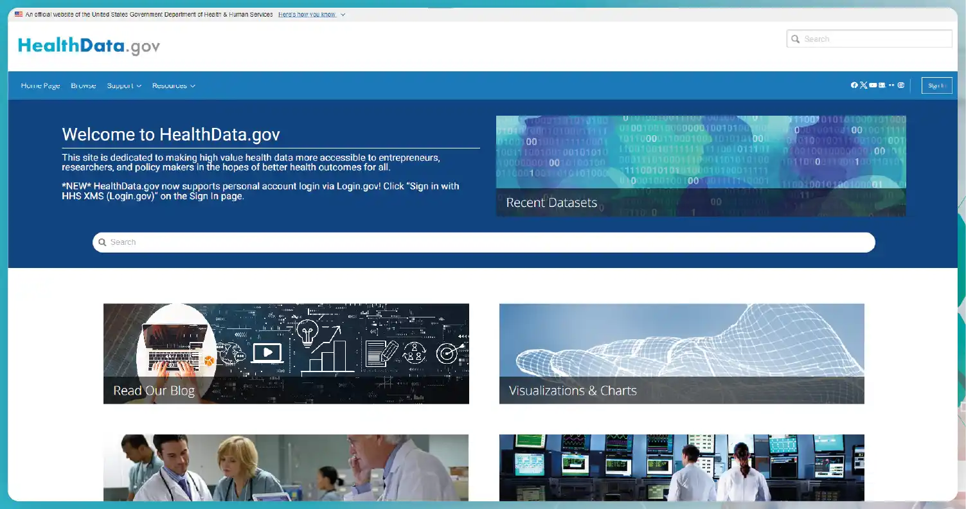Open the medical staff photo tile
Viewport: 966px width, 509px height.
pyautogui.click(x=286, y=467)
